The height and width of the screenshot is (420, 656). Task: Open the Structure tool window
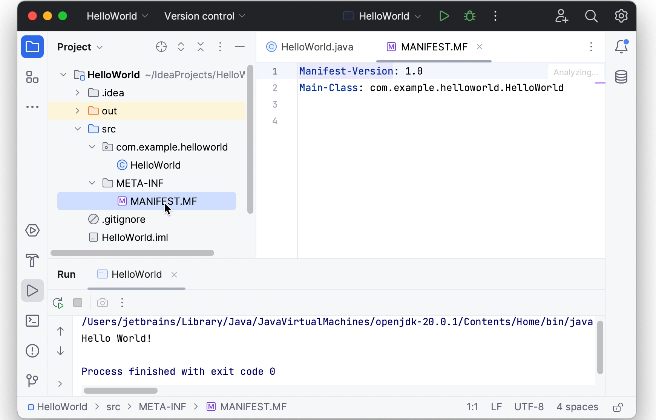pyautogui.click(x=32, y=77)
